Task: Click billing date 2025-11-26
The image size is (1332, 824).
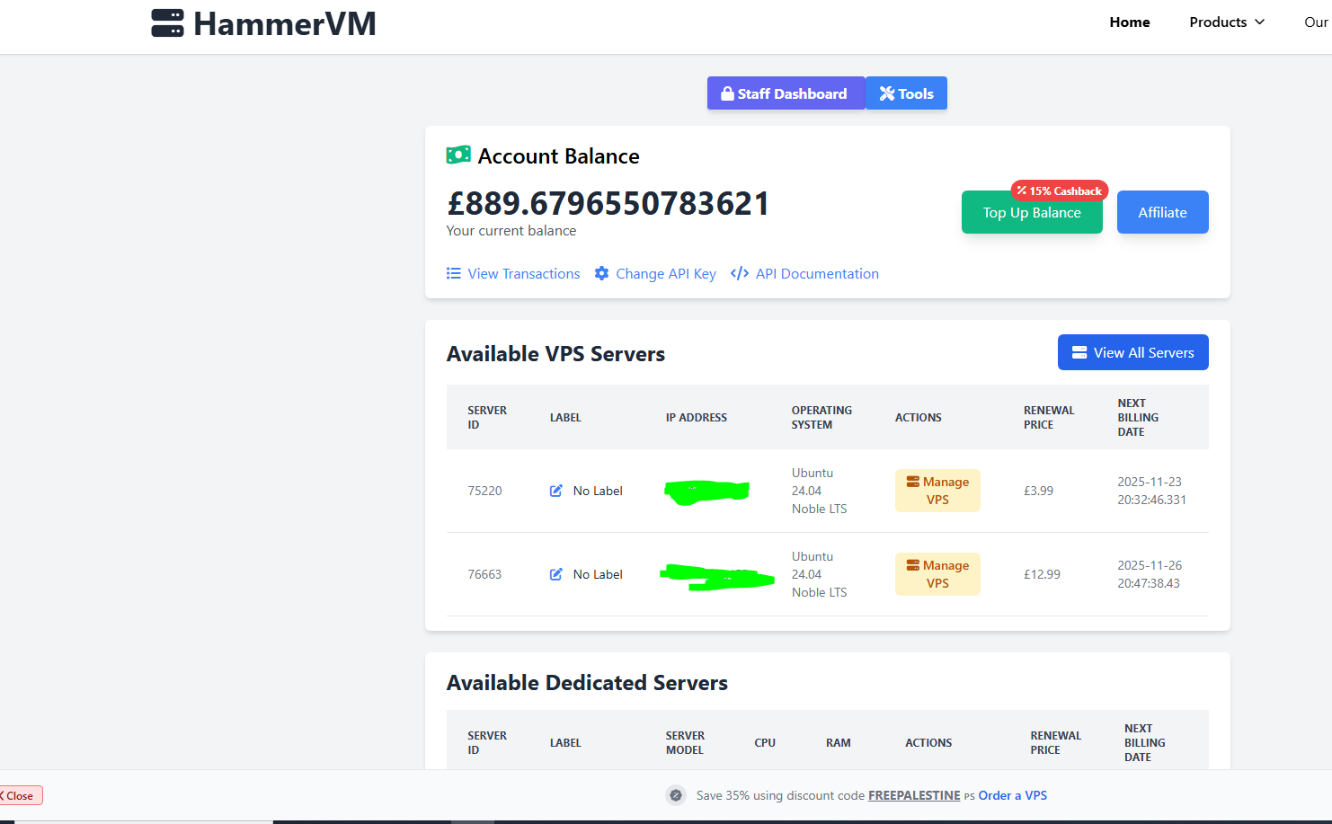Action: 1150,574
